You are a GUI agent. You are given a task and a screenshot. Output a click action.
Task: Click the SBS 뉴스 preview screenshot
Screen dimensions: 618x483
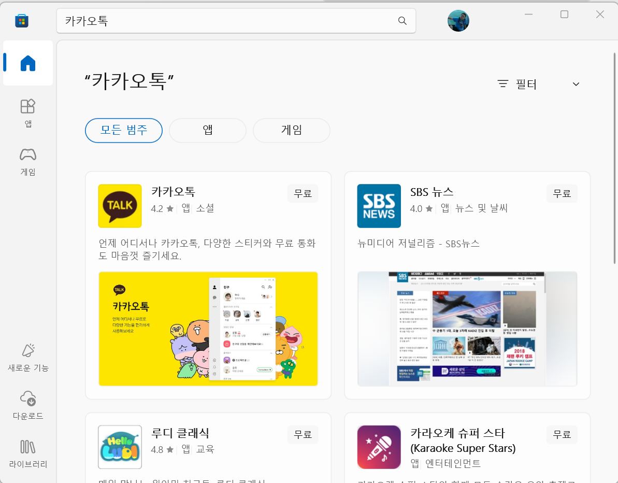coord(467,329)
